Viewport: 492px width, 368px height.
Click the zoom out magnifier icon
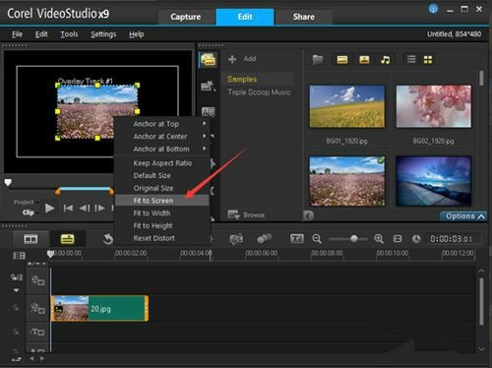pyautogui.click(x=317, y=239)
